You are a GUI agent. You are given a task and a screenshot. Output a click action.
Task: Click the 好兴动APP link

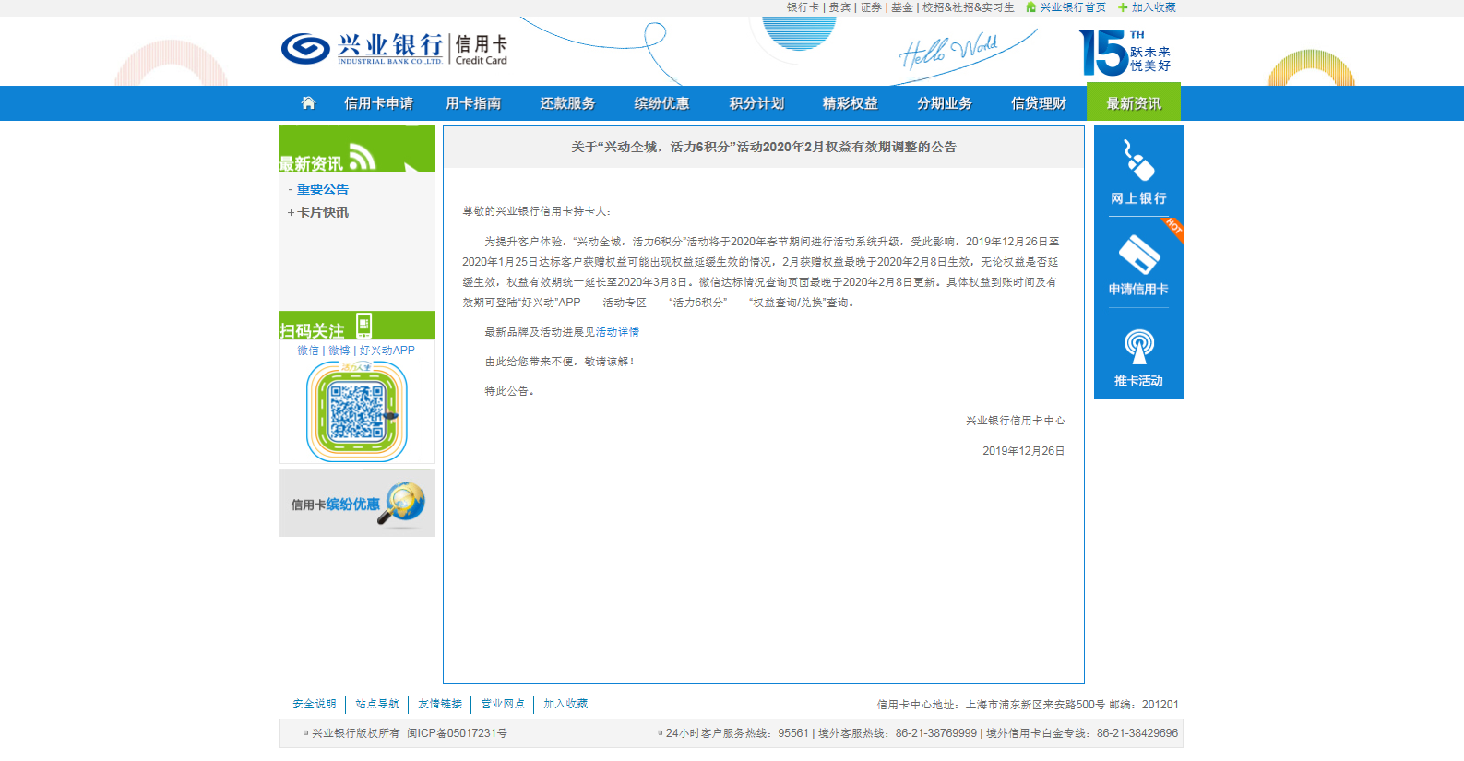pos(387,351)
